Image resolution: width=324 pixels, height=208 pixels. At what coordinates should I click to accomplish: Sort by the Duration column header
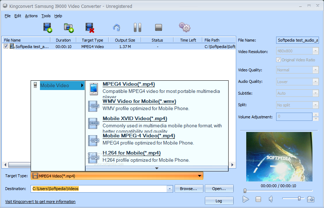click(x=63, y=40)
